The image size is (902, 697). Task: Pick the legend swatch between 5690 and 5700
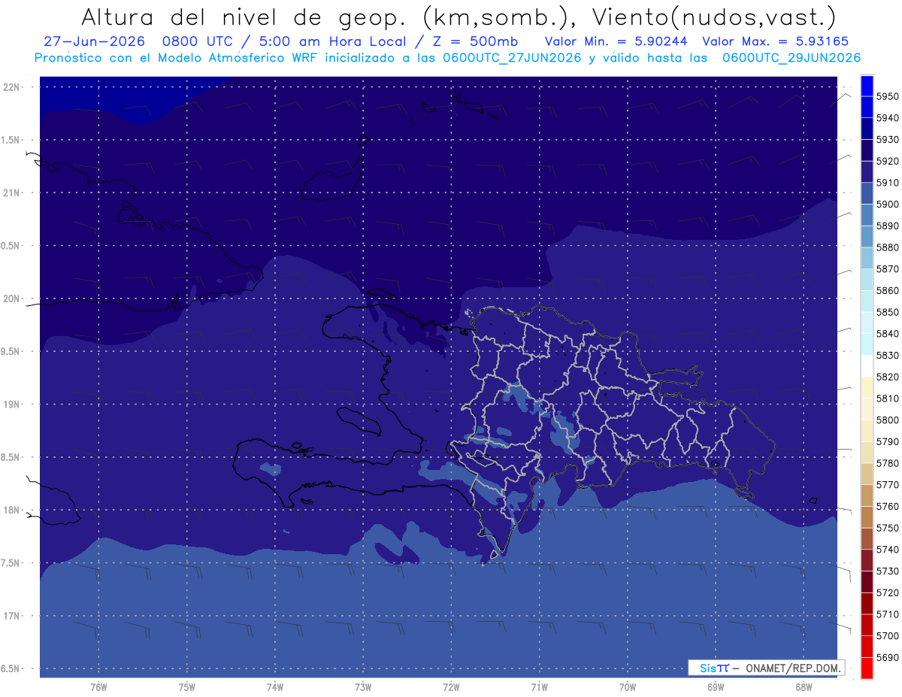pyautogui.click(x=867, y=647)
